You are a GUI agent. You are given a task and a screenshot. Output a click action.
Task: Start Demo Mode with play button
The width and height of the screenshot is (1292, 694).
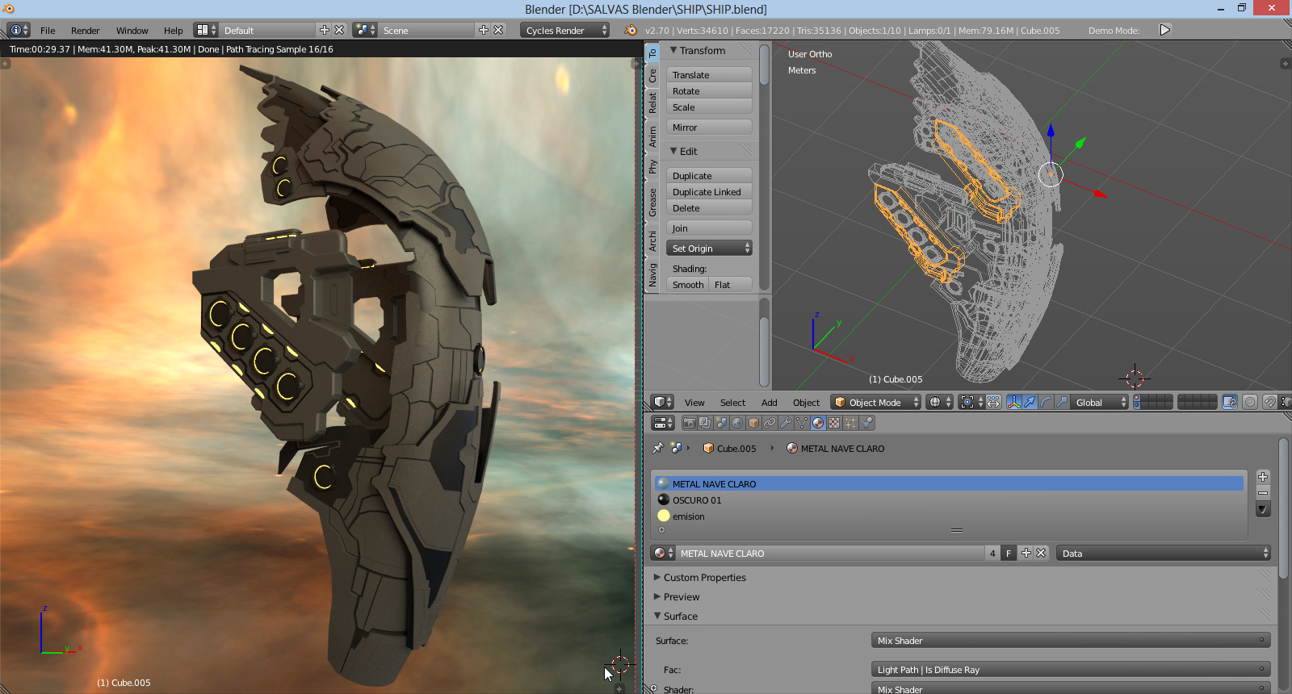[x=1164, y=30]
